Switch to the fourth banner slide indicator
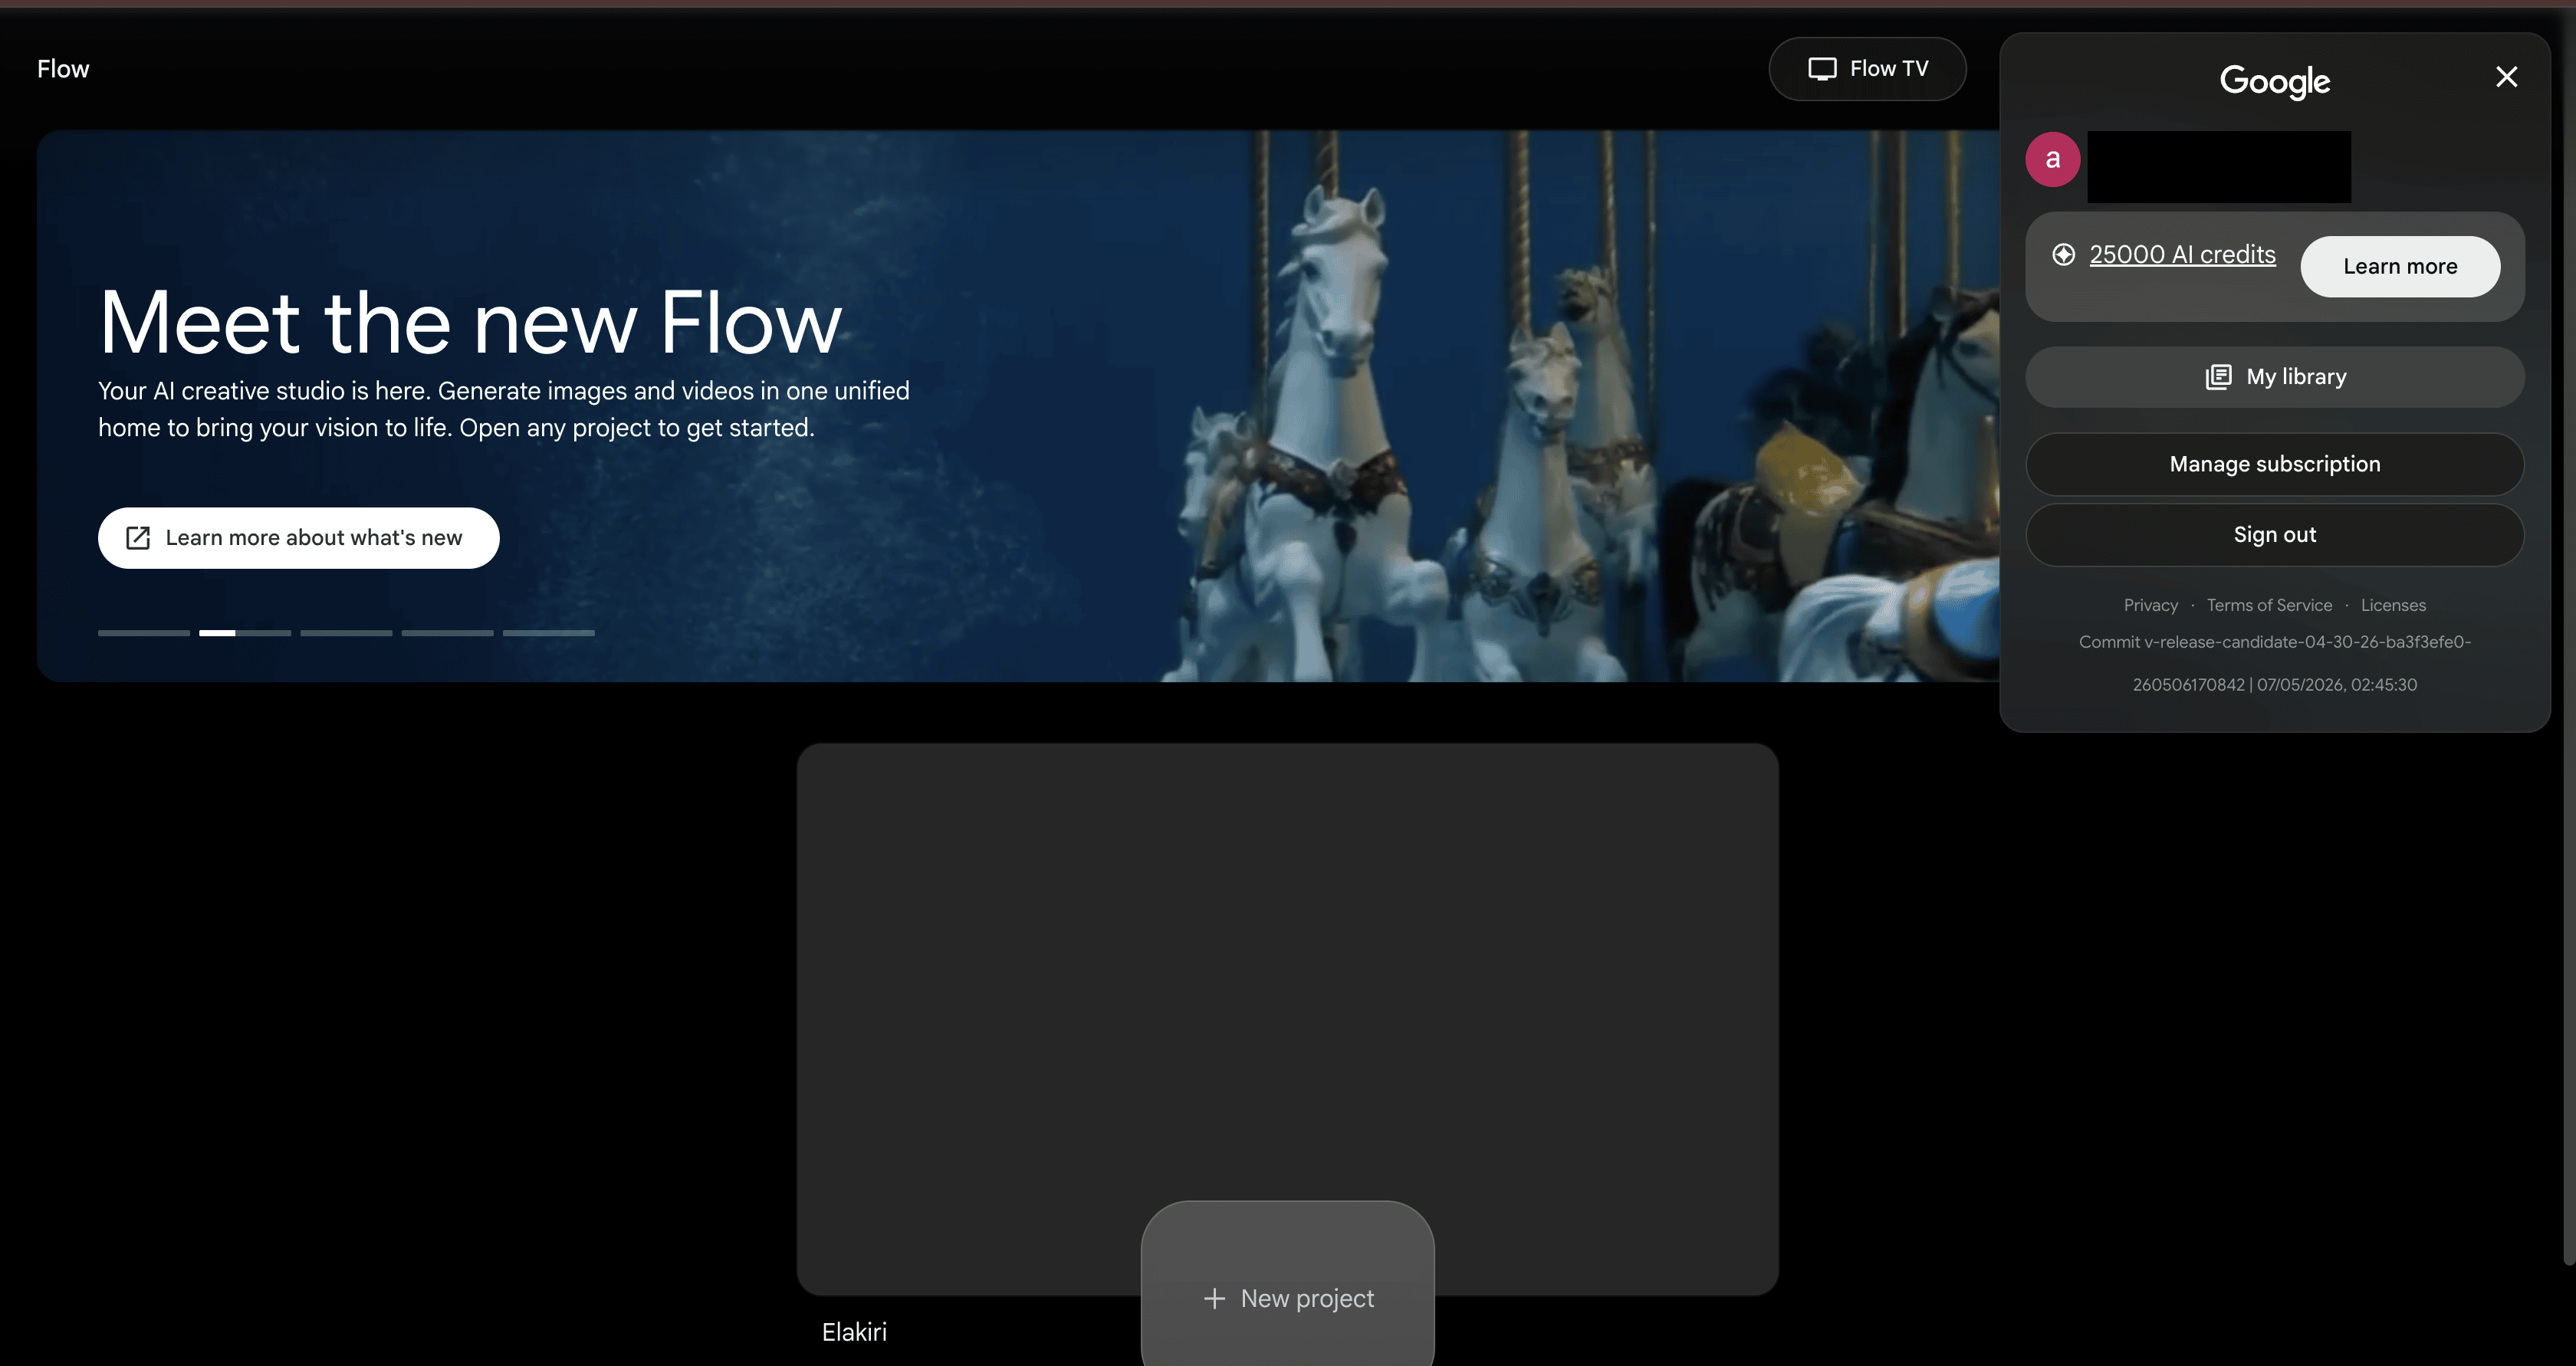 tap(447, 633)
